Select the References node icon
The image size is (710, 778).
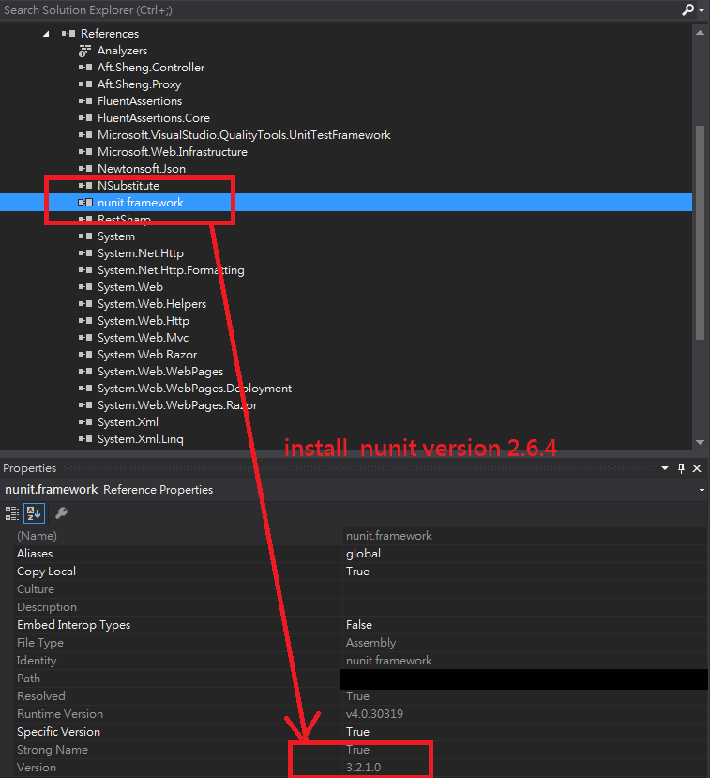(x=68, y=33)
